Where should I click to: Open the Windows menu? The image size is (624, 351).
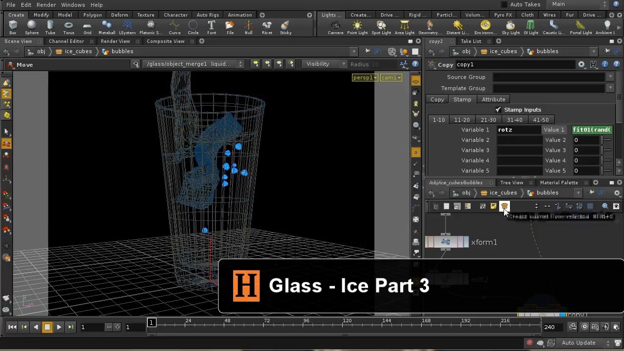[x=73, y=5]
